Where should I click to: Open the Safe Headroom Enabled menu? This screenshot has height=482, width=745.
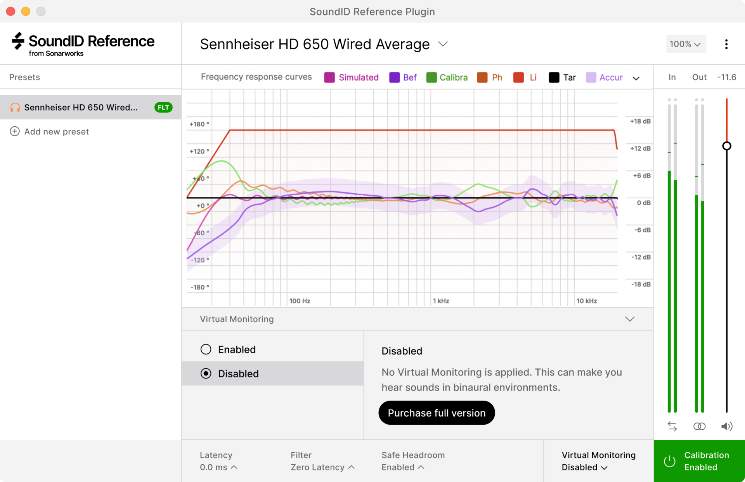(x=402, y=467)
